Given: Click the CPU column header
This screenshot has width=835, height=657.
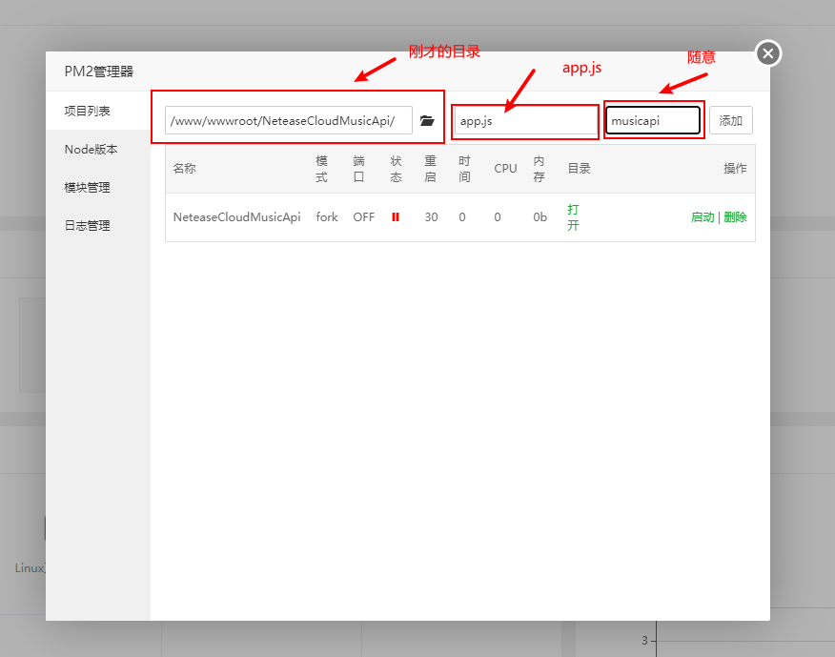Looking at the screenshot, I should [505, 168].
